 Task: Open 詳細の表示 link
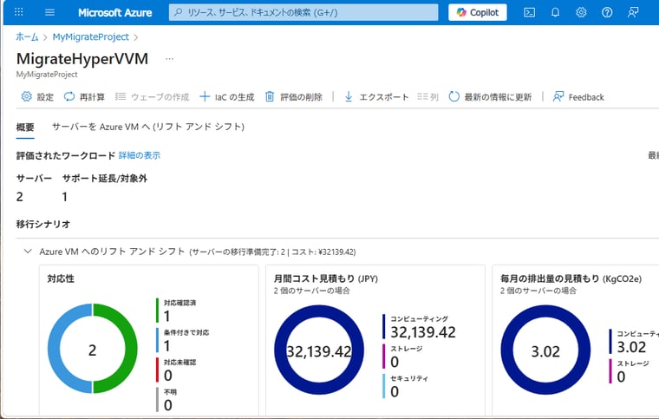click(x=139, y=155)
